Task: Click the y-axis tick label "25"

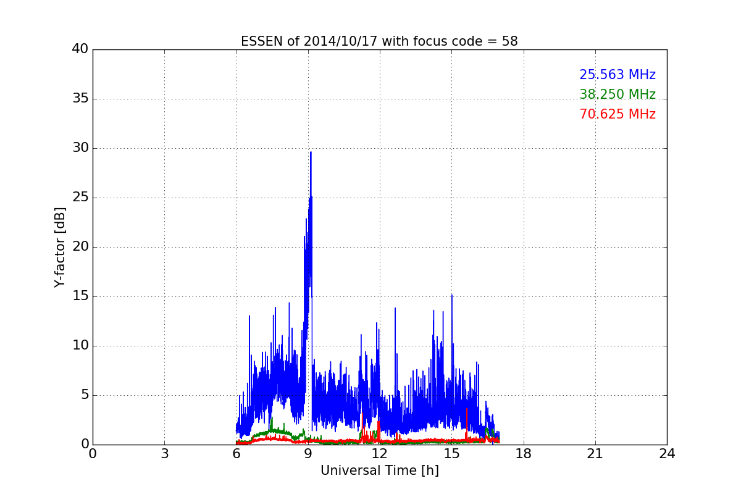Action: tap(80, 198)
